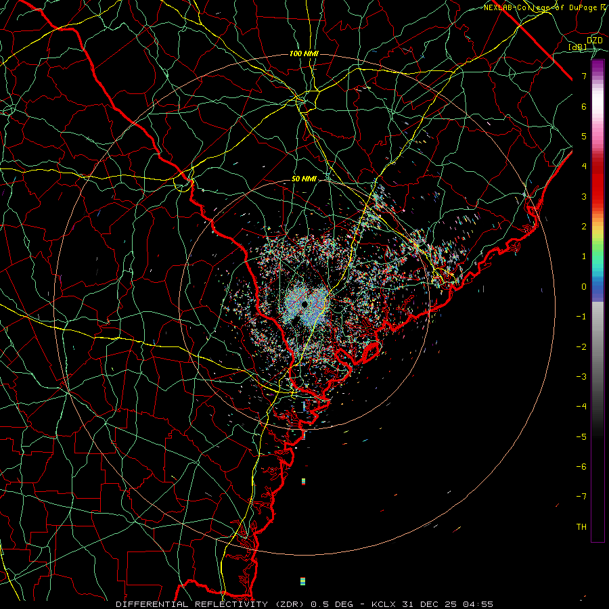Viewport: 609px width, 609px height.
Task: Click the -2 value on the color scale
Action: [581, 346]
